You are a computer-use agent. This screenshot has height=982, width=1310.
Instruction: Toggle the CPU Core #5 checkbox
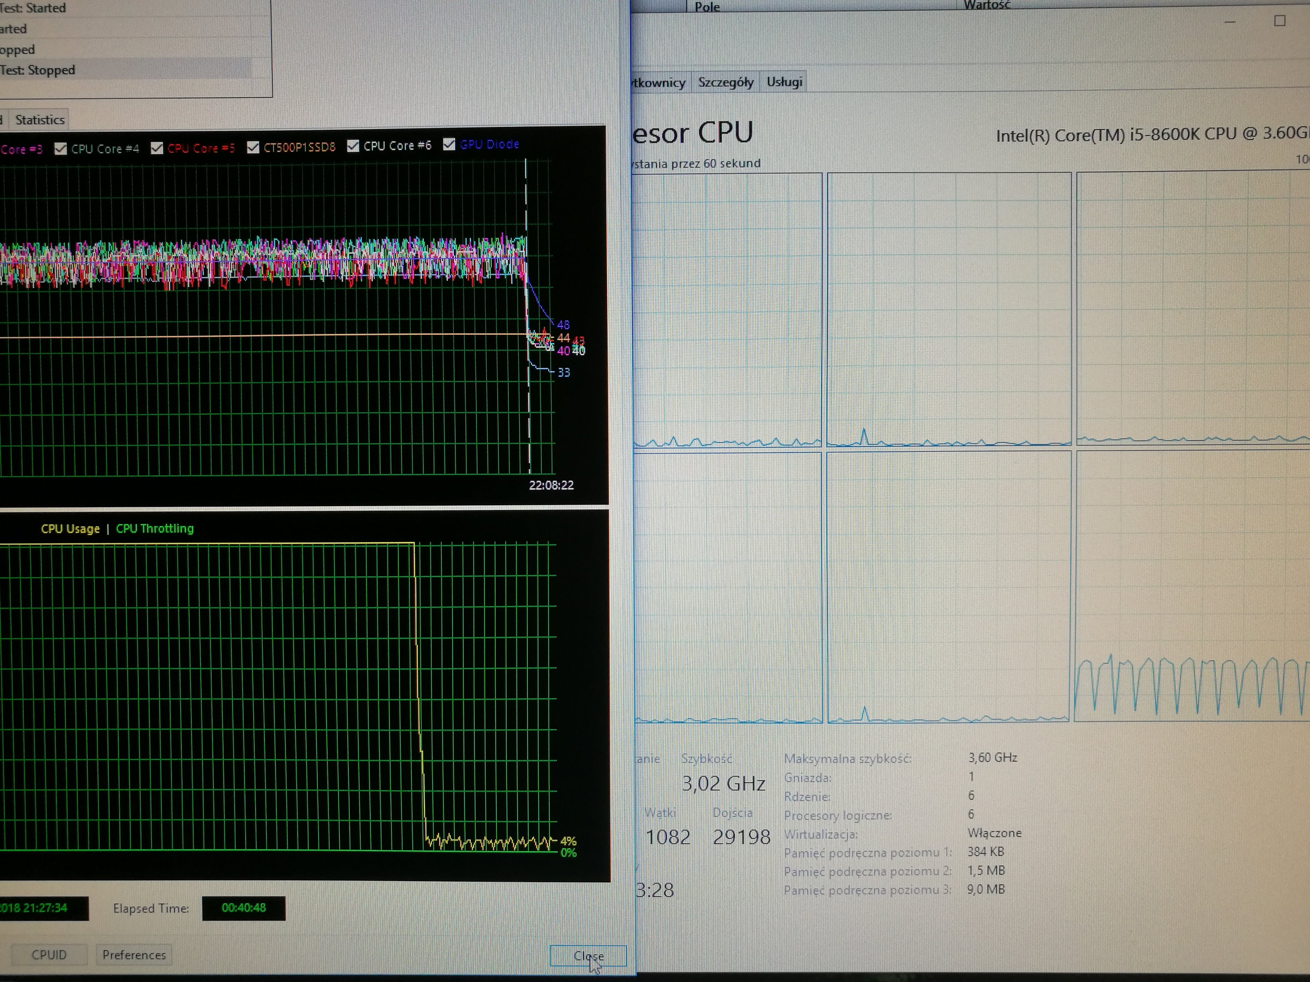tap(157, 147)
